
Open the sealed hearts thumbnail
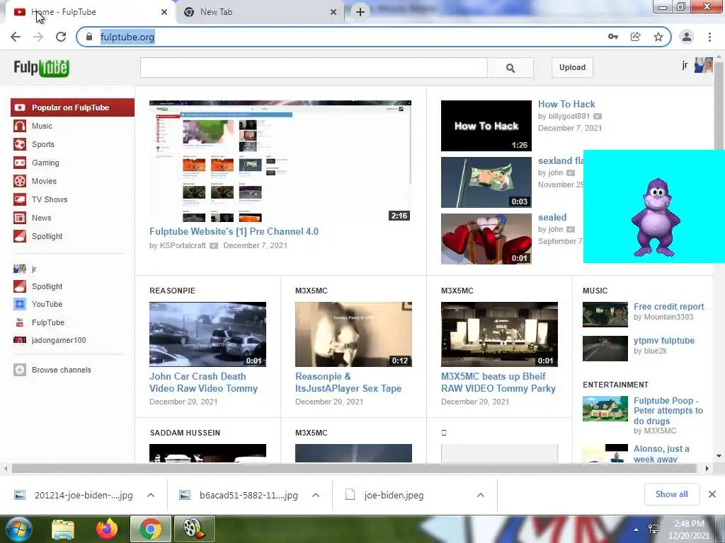coord(486,239)
